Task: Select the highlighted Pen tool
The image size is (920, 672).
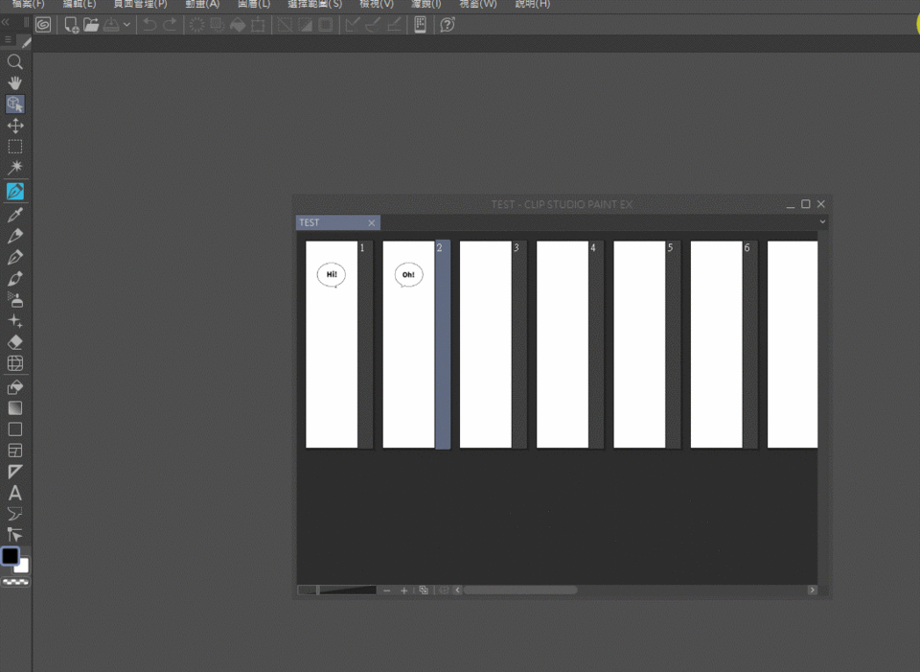Action: tap(15, 192)
